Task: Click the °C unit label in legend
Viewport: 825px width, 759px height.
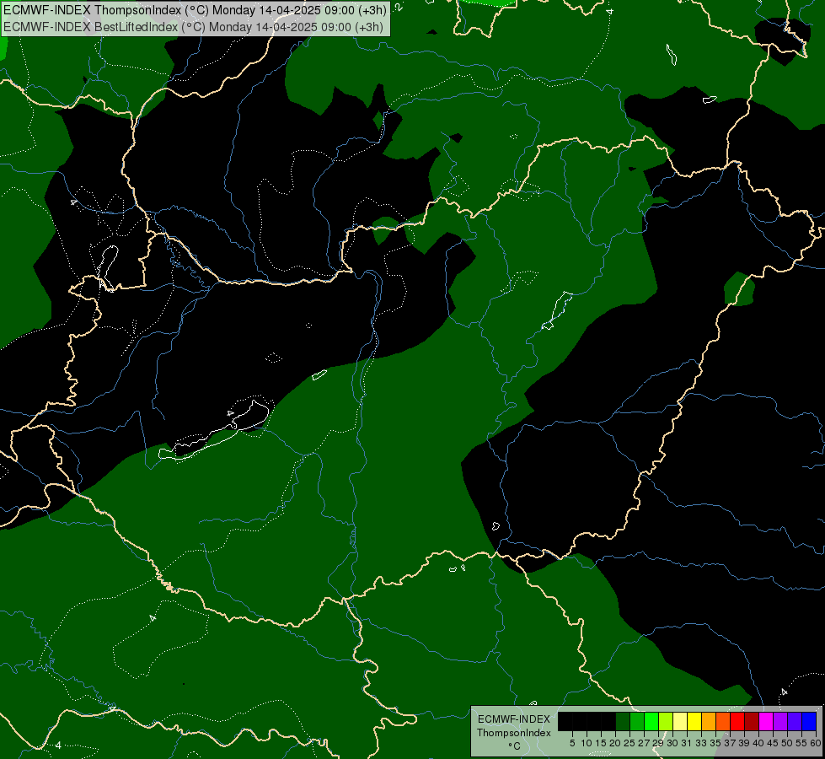Action: point(514,746)
